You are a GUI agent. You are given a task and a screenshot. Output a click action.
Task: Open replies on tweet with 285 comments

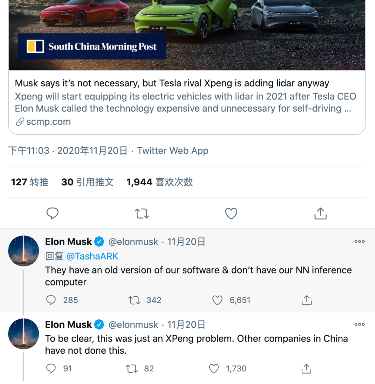[x=51, y=300]
